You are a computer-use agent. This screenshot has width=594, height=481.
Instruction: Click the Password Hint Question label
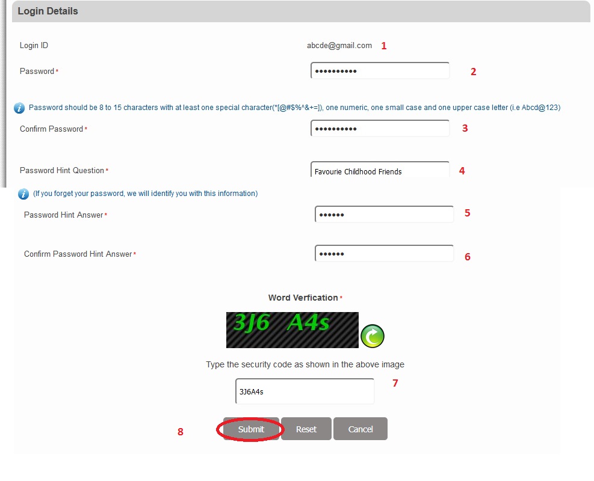[62, 171]
